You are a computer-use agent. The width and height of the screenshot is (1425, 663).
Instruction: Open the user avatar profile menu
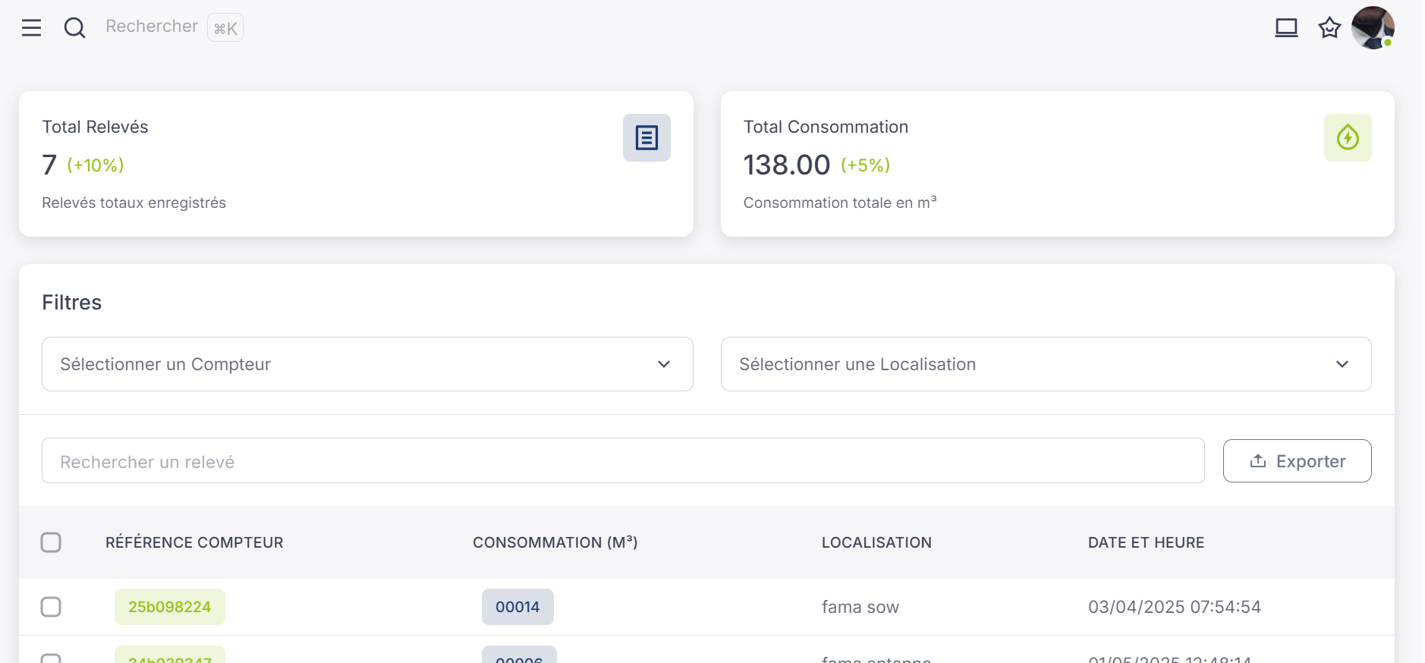1372,28
